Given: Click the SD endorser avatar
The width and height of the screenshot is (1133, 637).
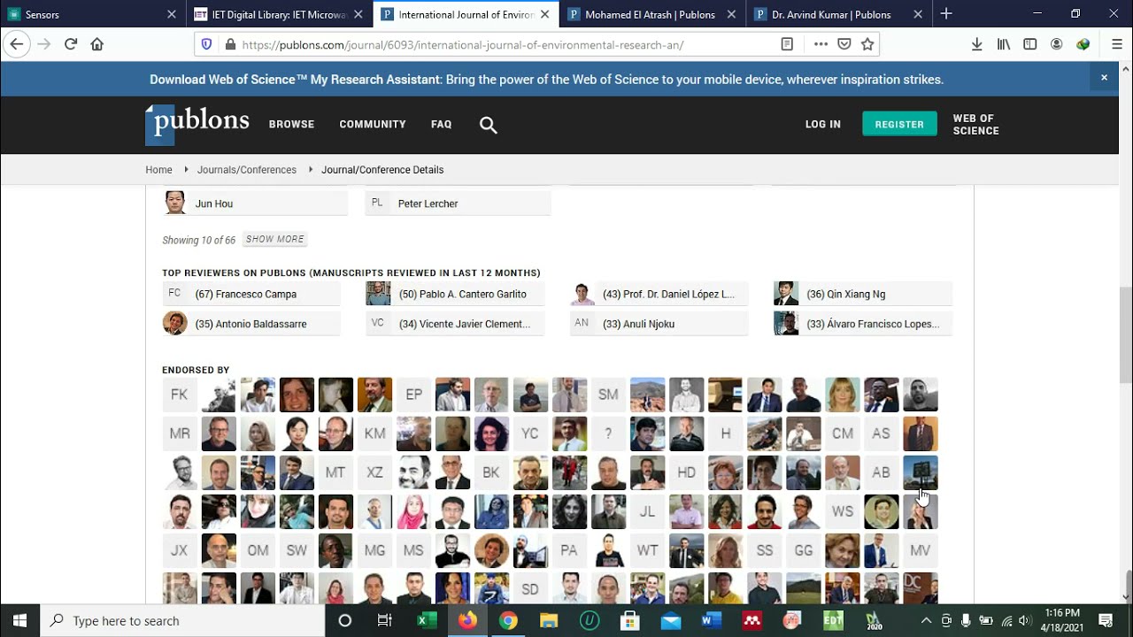Looking at the screenshot, I should tap(530, 588).
